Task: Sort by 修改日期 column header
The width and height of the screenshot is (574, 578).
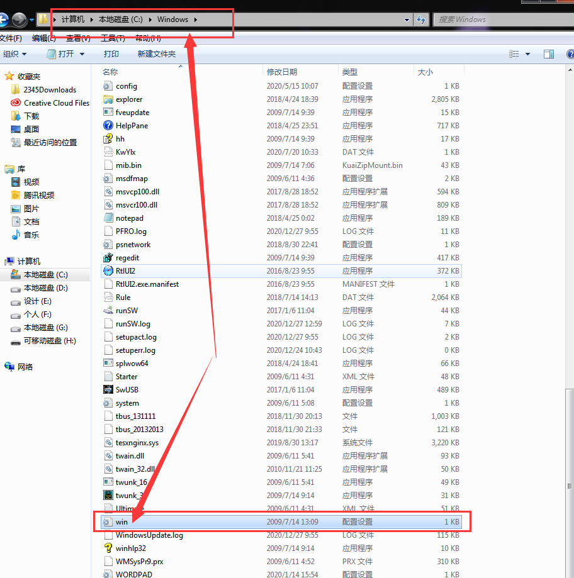Action: click(282, 72)
